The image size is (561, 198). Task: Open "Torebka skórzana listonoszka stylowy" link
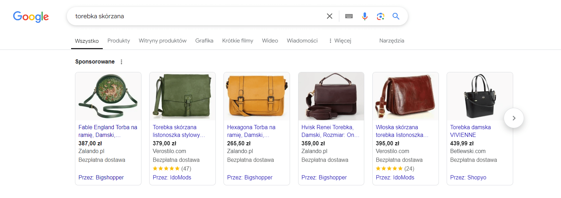click(x=179, y=131)
